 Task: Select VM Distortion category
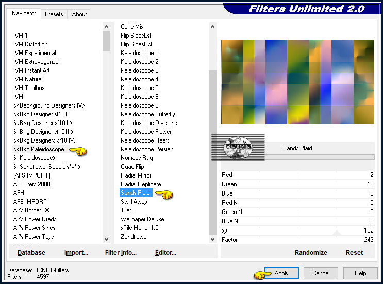pyautogui.click(x=31, y=44)
